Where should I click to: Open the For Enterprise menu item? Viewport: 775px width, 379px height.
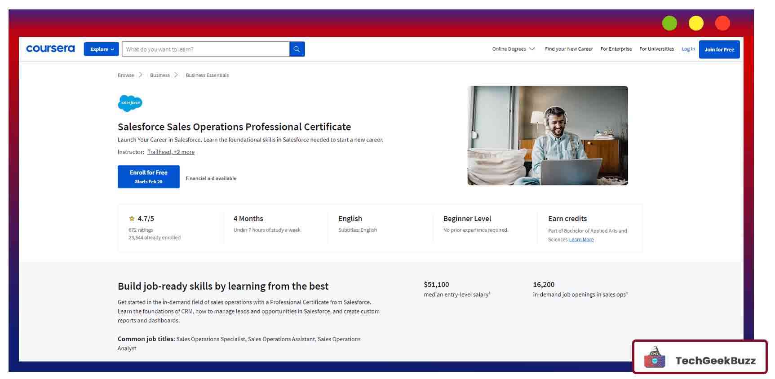coord(616,49)
